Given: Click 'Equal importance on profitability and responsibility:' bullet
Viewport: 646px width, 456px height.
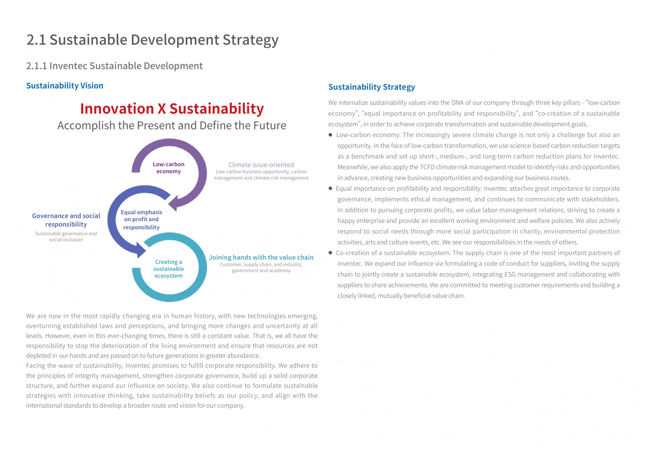Looking at the screenshot, I should [x=474, y=215].
